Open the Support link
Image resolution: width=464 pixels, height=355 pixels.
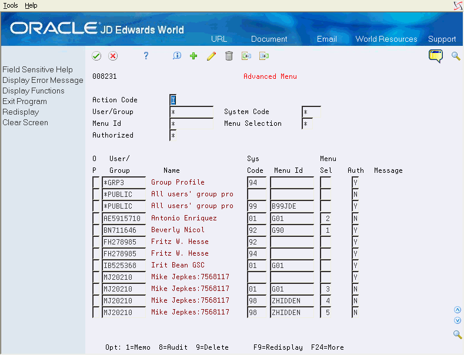point(442,39)
